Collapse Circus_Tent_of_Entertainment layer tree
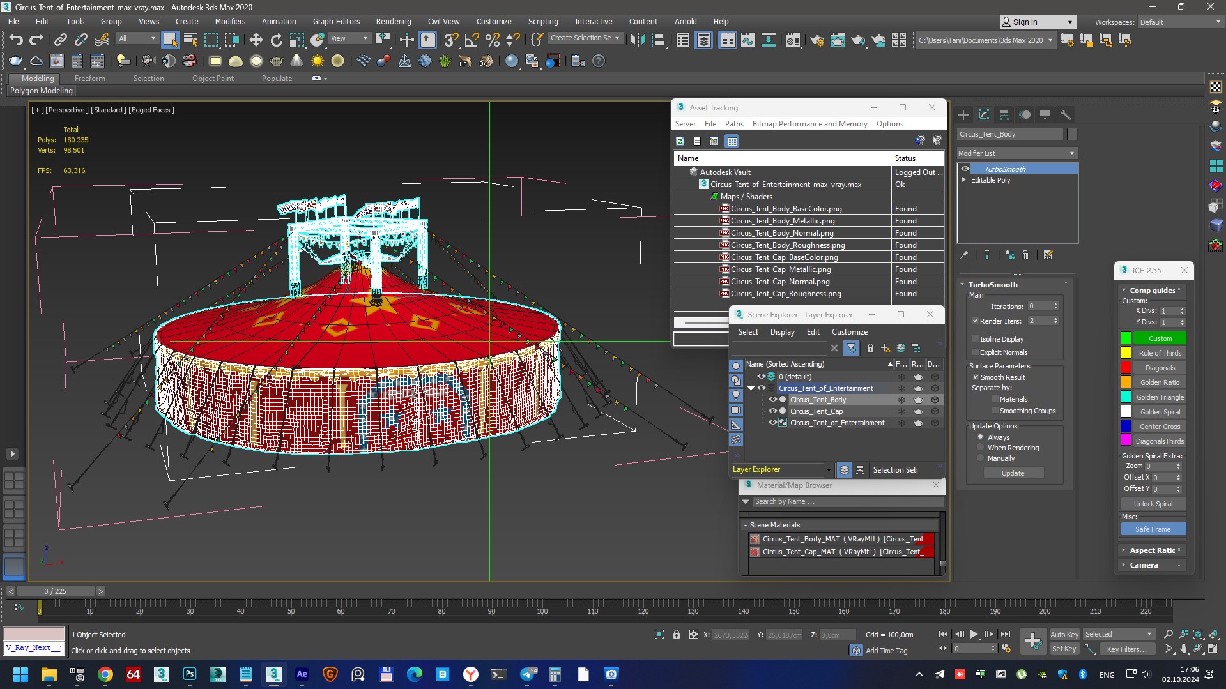Screen dimensions: 1226x689 [x=751, y=388]
